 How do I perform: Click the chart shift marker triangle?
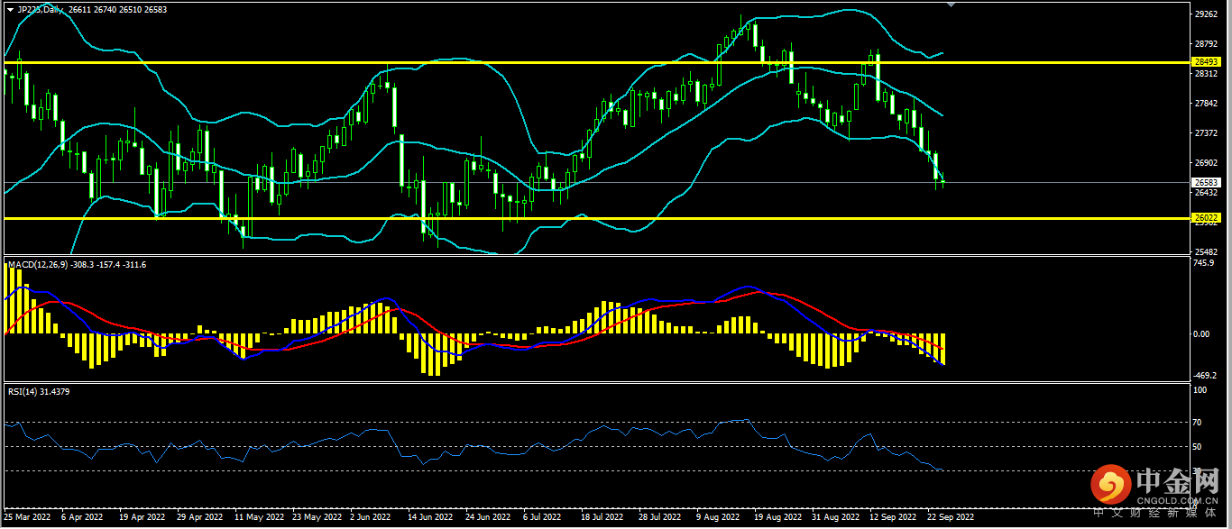(950, 5)
